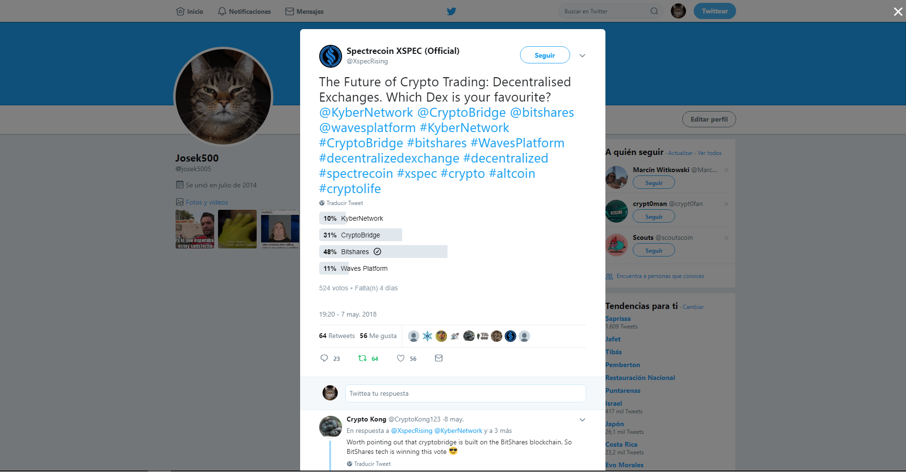Like the tweet with heart icon
906x472 pixels.
coord(401,358)
